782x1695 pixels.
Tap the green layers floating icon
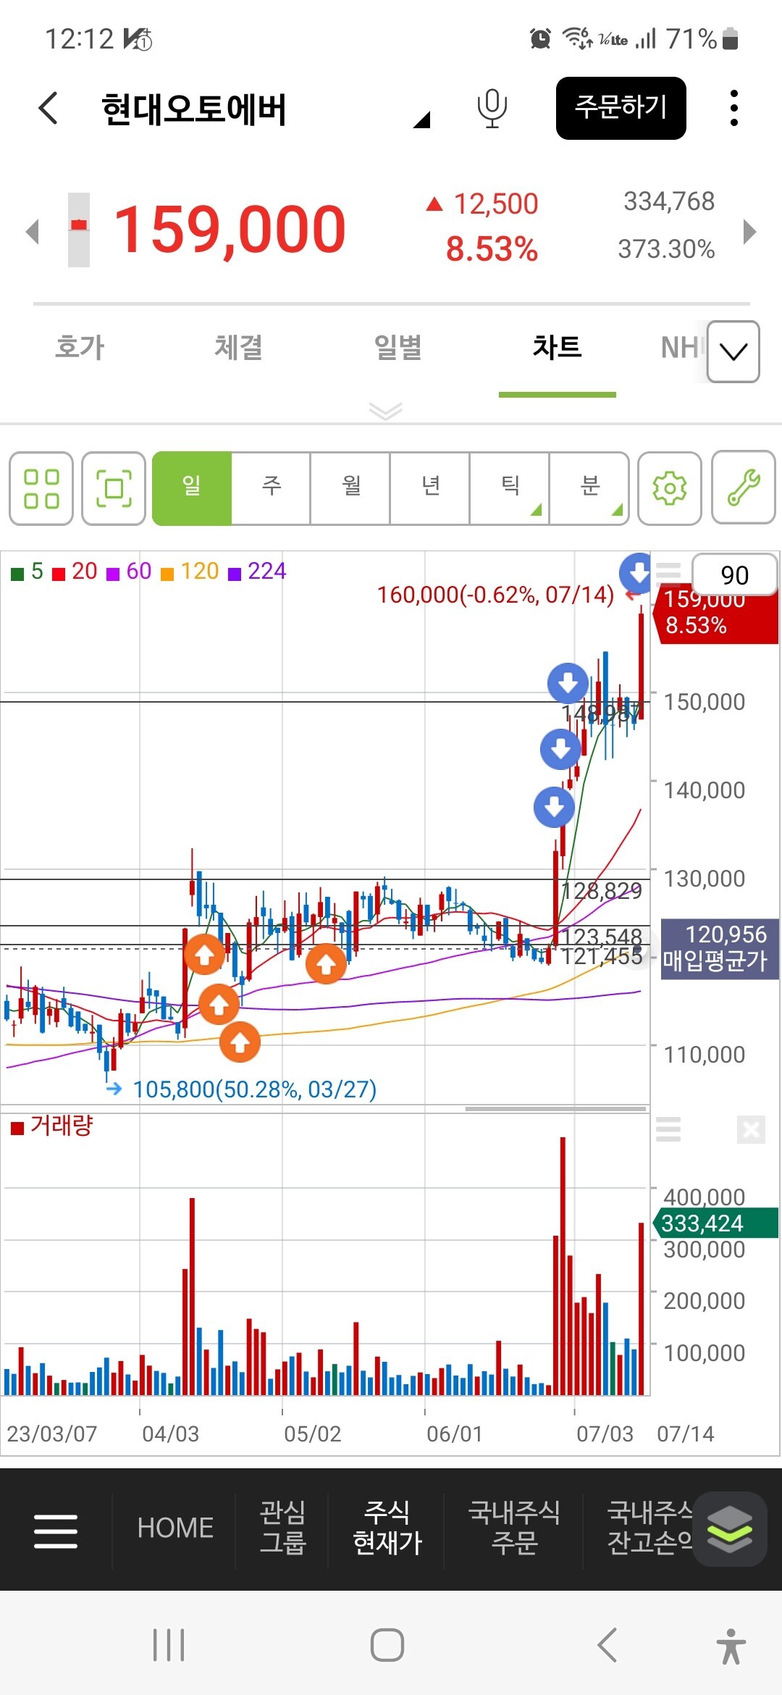(729, 1529)
